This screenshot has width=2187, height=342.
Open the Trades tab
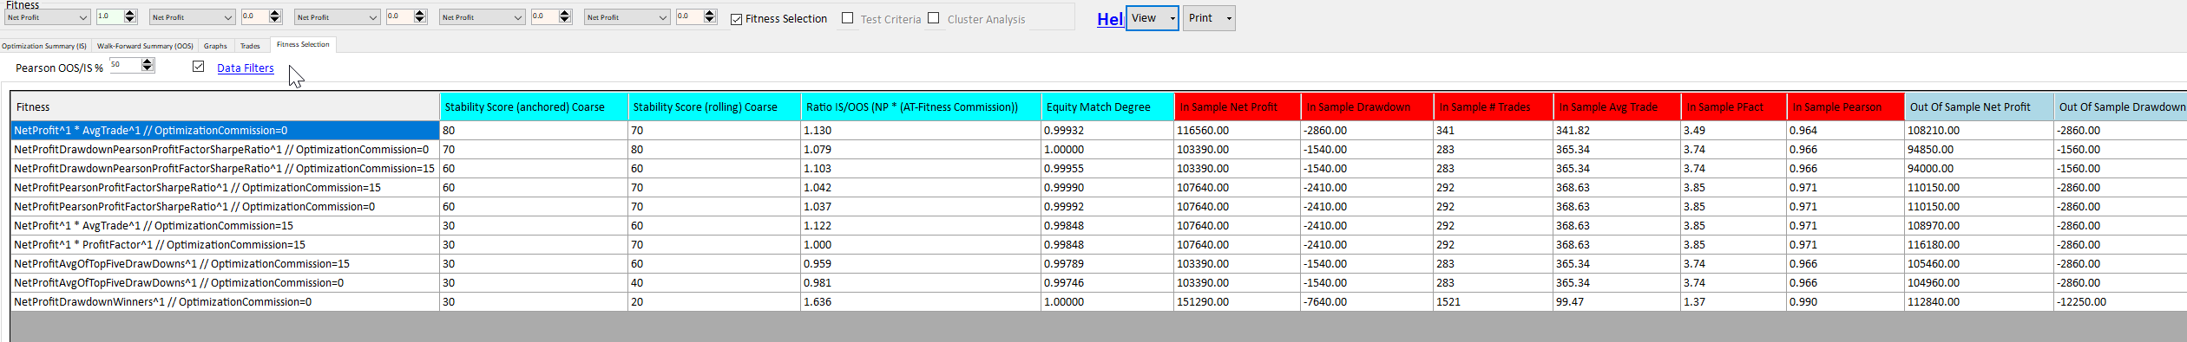(x=250, y=46)
